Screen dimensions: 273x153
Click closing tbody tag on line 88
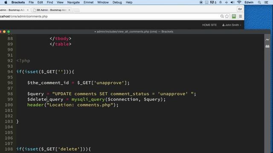tap(61, 39)
